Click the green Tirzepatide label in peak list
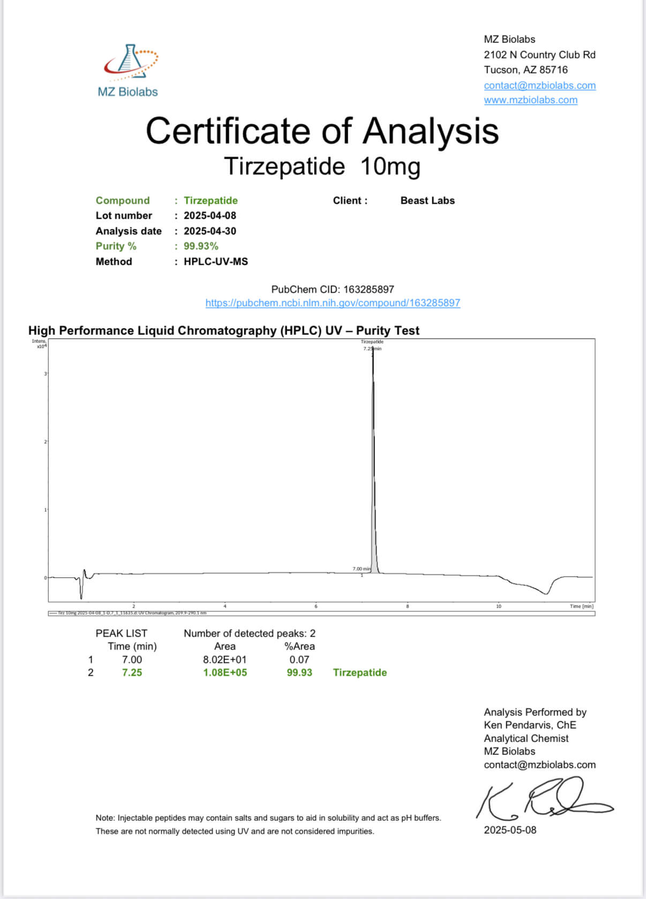The image size is (646, 899). pos(359,673)
